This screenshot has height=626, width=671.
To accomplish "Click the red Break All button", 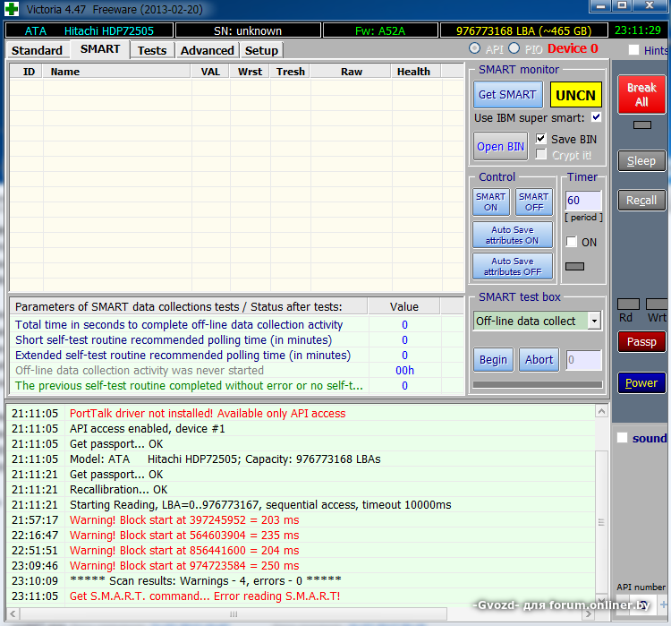I will (x=641, y=95).
